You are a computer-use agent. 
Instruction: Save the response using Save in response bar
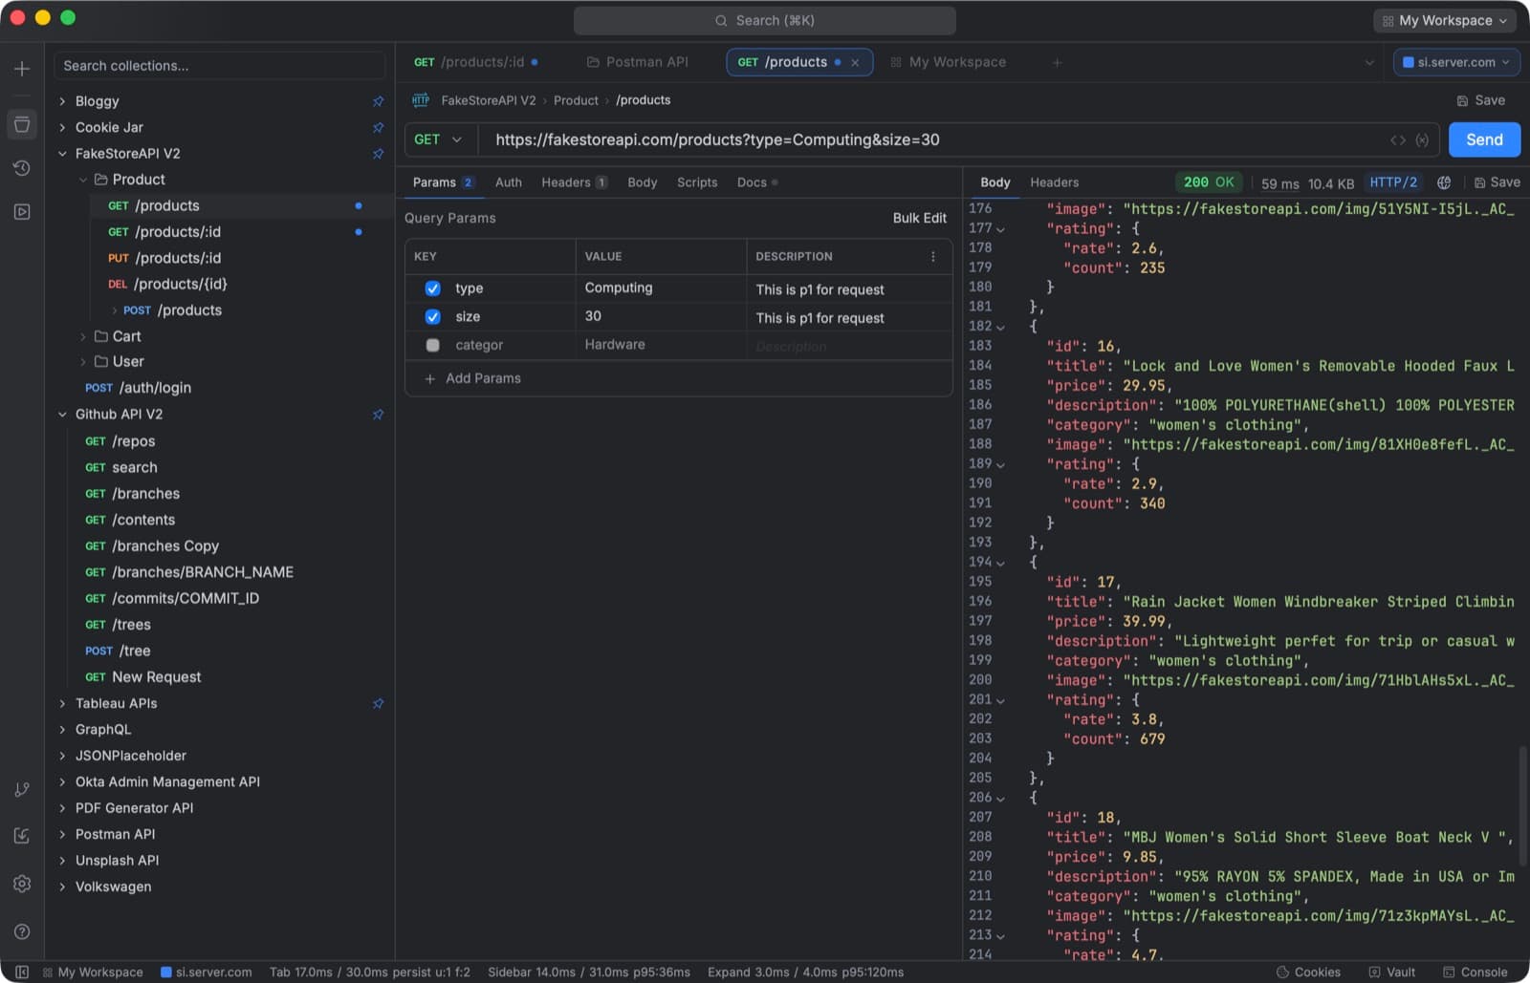[x=1497, y=182]
